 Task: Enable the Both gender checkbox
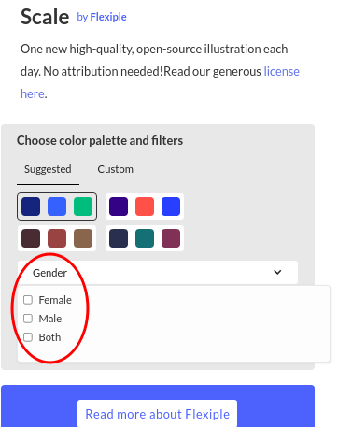[28, 337]
